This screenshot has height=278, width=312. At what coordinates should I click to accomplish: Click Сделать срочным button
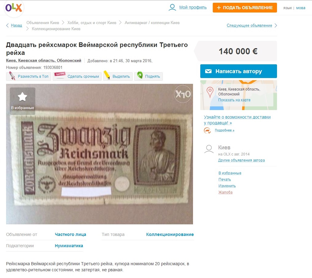pyautogui.click(x=77, y=77)
